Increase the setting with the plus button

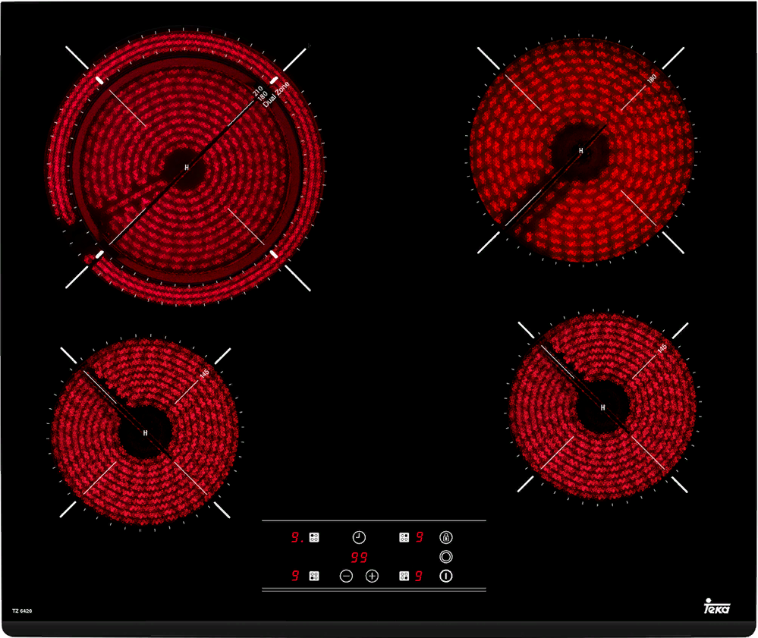point(372,576)
